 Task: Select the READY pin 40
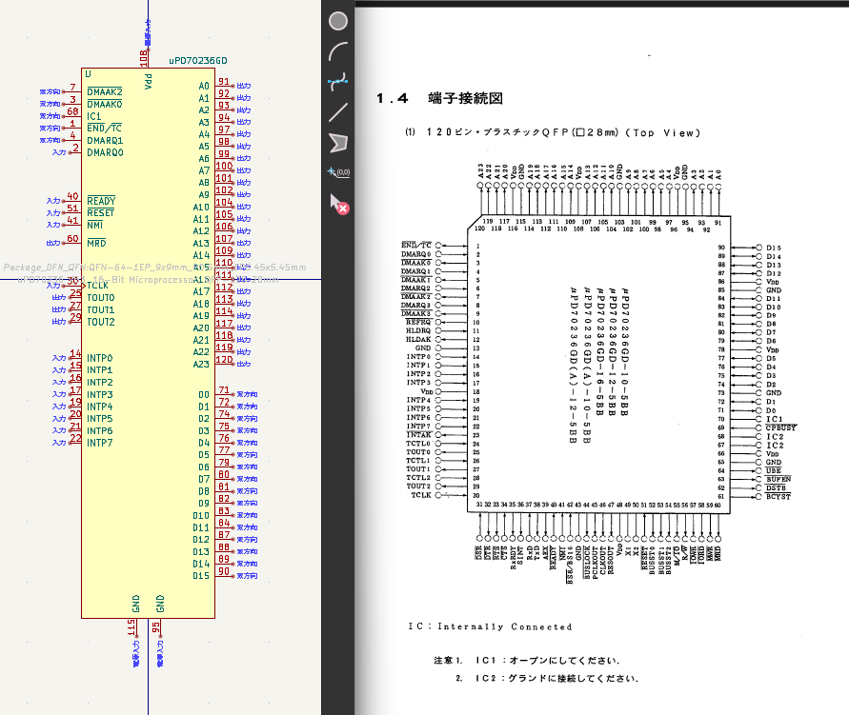pos(72,200)
